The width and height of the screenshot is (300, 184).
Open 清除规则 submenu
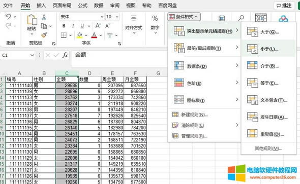(x=204, y=125)
